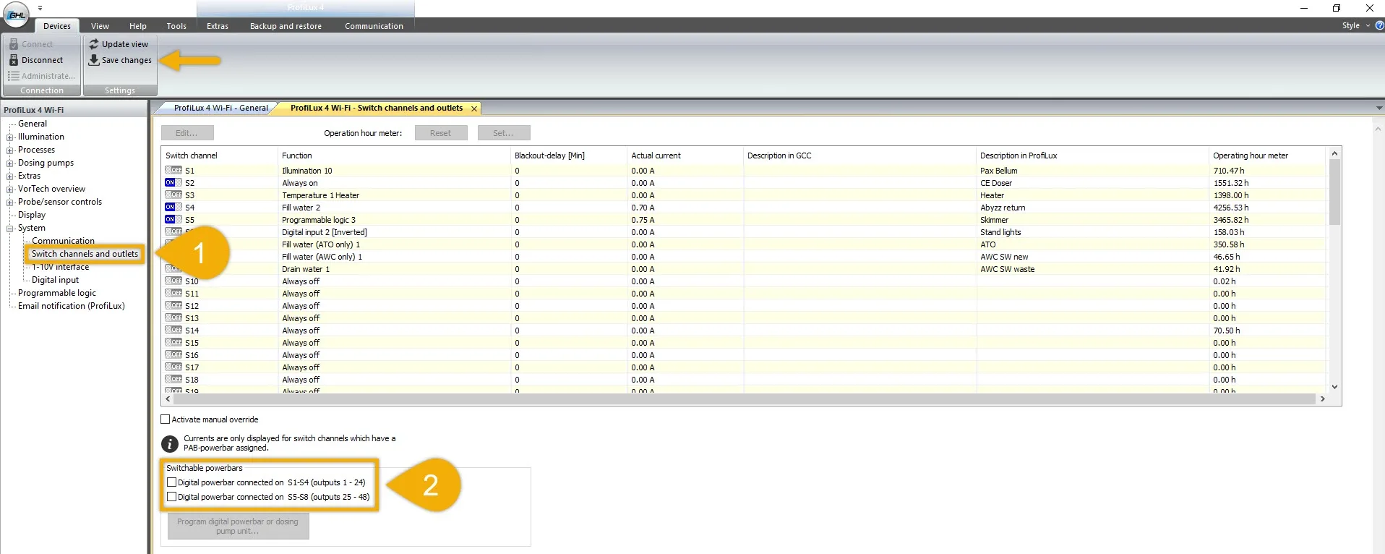1385x554 pixels.
Task: Click the Disconnect device icon
Action: pos(14,60)
